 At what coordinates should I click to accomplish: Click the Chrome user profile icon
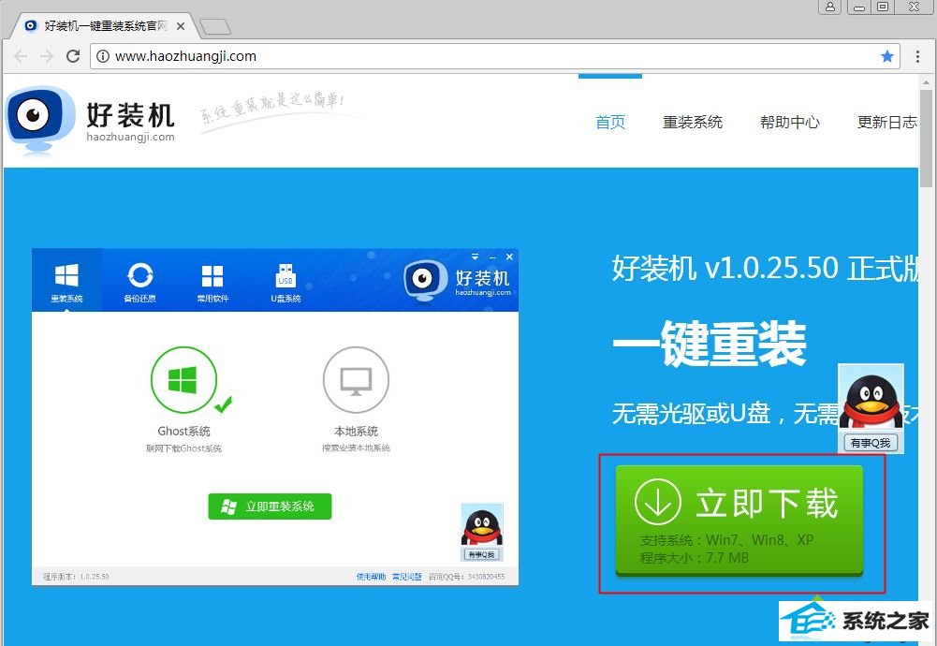[x=829, y=7]
